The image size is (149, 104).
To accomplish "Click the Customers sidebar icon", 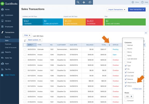I will [x=2, y=15].
